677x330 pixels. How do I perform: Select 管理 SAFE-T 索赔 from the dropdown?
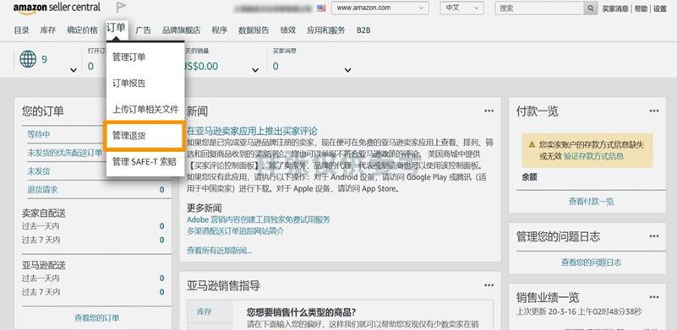[145, 162]
